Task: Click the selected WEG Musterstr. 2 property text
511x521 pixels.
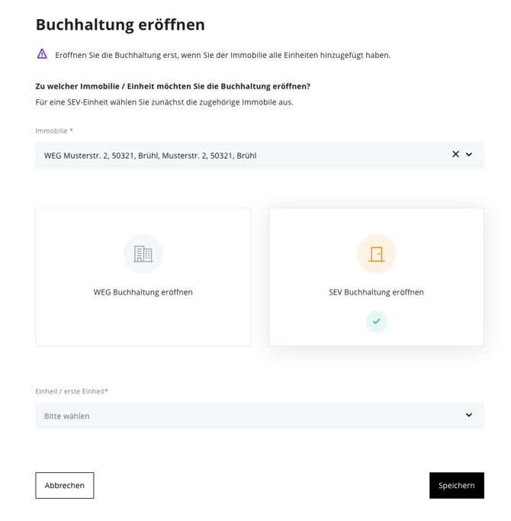Action: (x=150, y=156)
